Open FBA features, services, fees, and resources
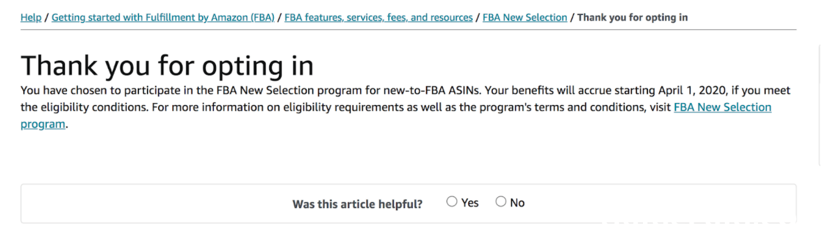 (379, 18)
